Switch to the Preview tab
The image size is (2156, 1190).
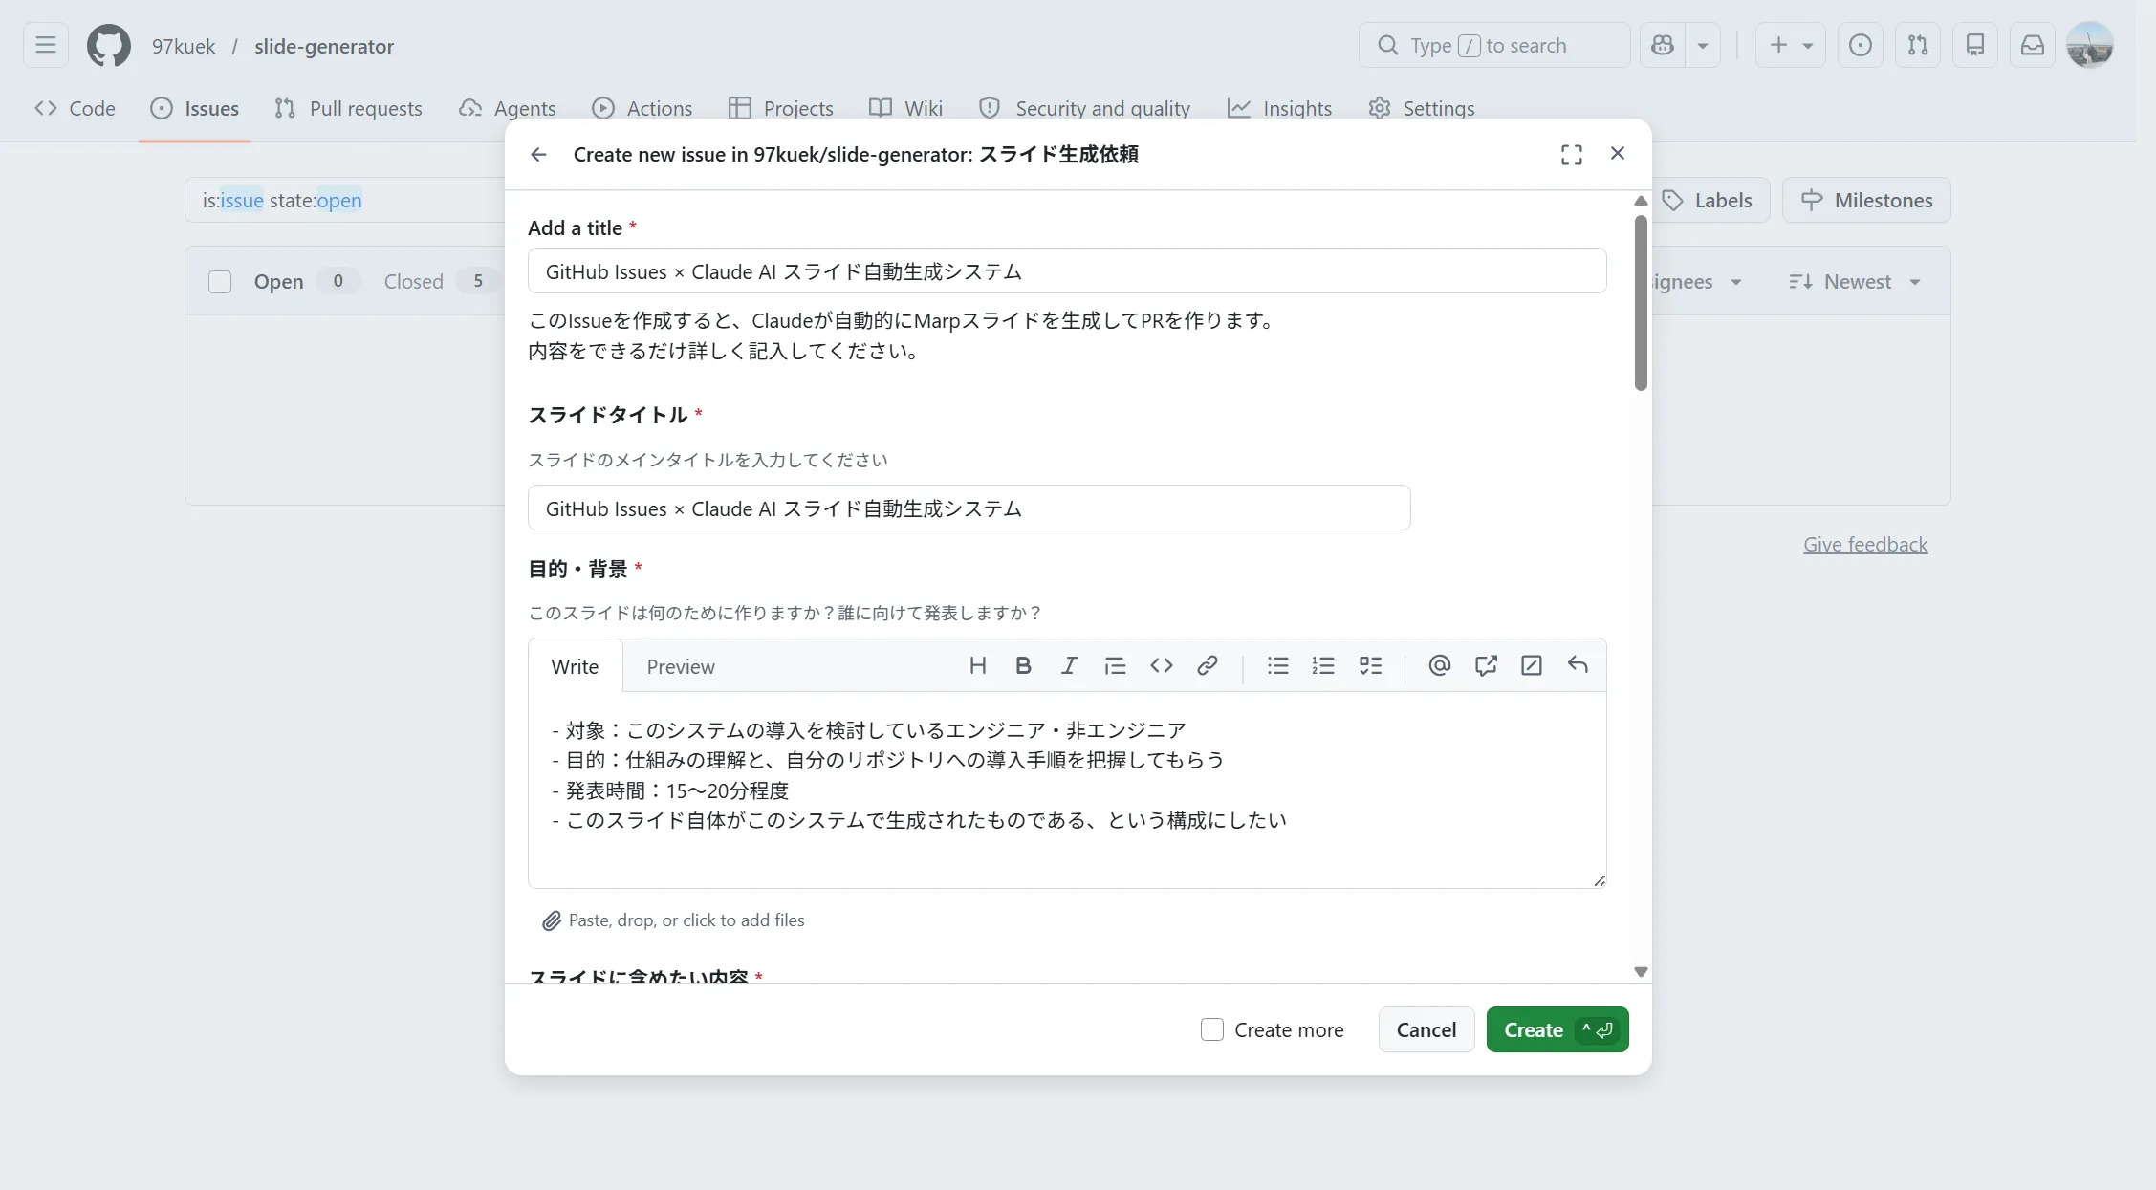681,666
